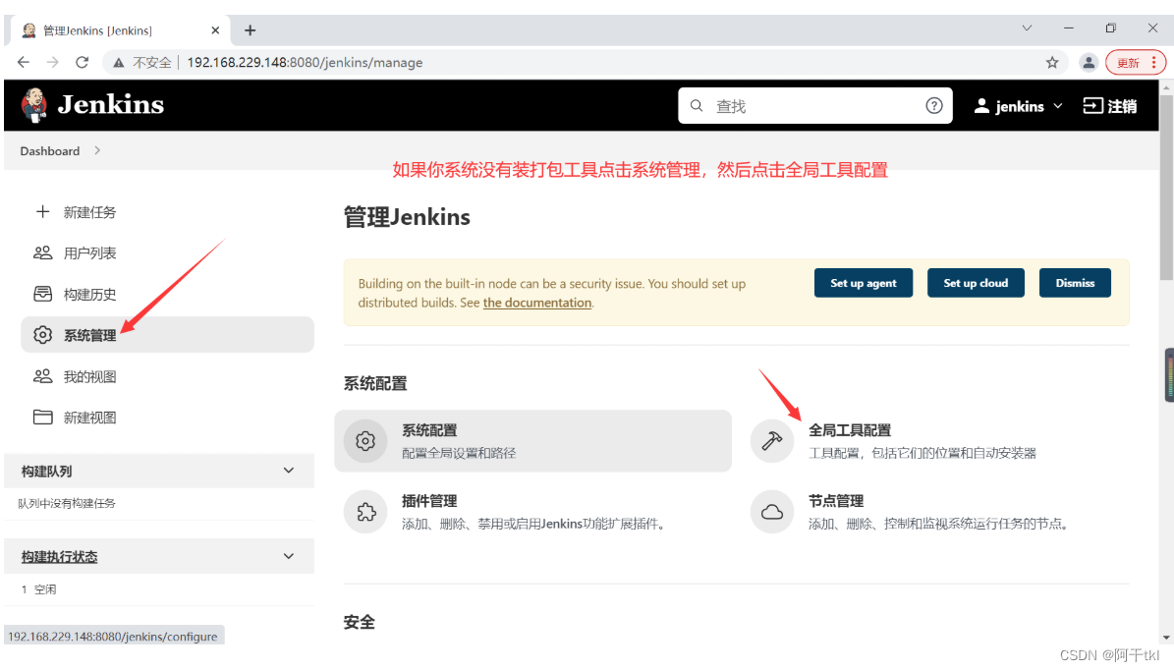The image size is (1174, 671).
Task: Click the 构建队列 panel header
Action: coord(159,471)
